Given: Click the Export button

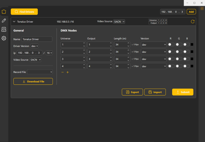Looking at the screenshot, I should point(132,92).
